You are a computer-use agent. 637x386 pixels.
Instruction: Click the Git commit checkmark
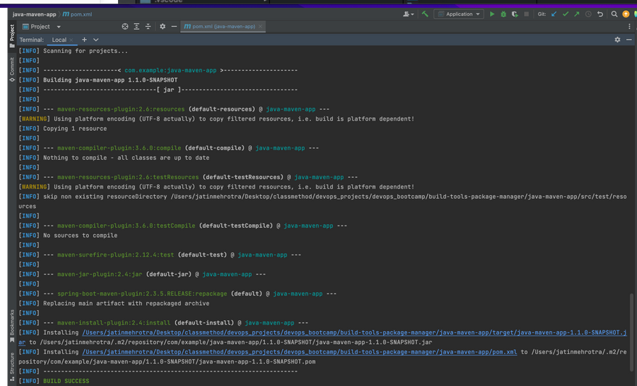[x=565, y=14]
